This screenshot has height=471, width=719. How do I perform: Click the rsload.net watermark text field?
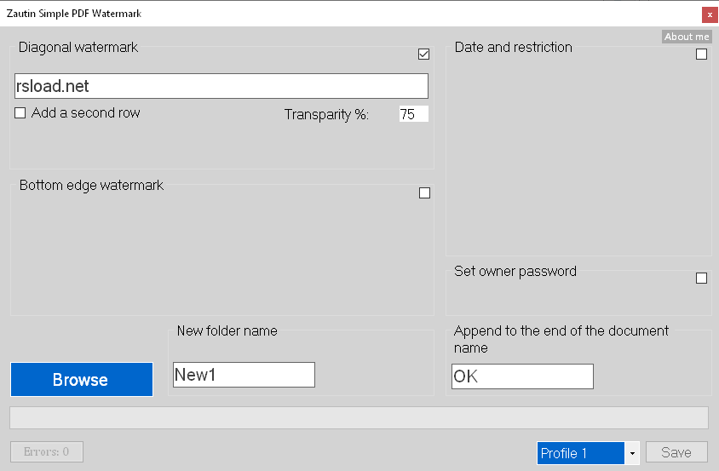point(221,86)
